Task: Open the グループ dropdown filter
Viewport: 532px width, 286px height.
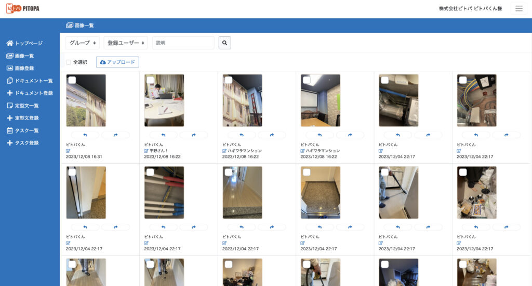Action: coord(83,43)
